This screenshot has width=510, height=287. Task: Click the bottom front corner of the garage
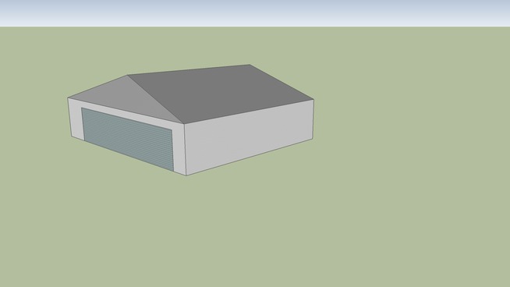coord(186,175)
